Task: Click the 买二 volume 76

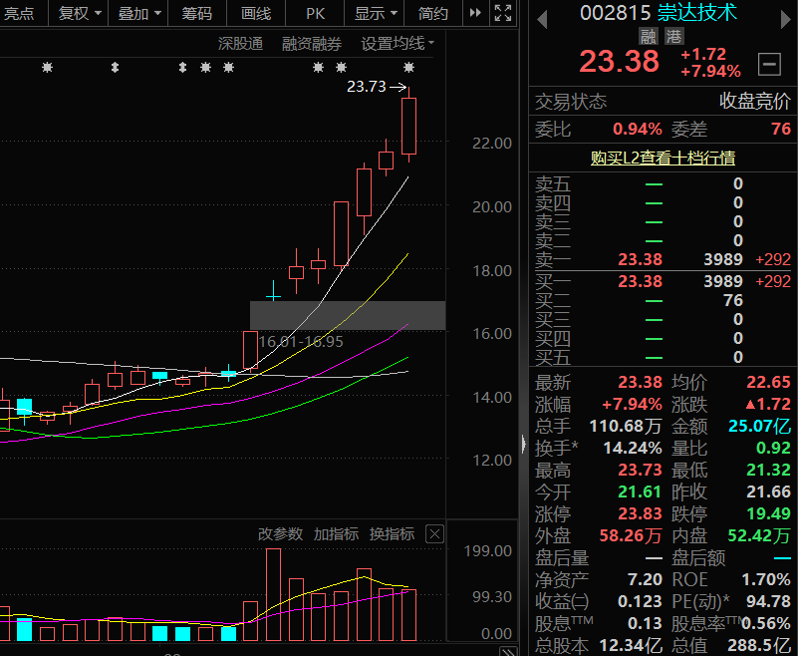Action: point(733,300)
